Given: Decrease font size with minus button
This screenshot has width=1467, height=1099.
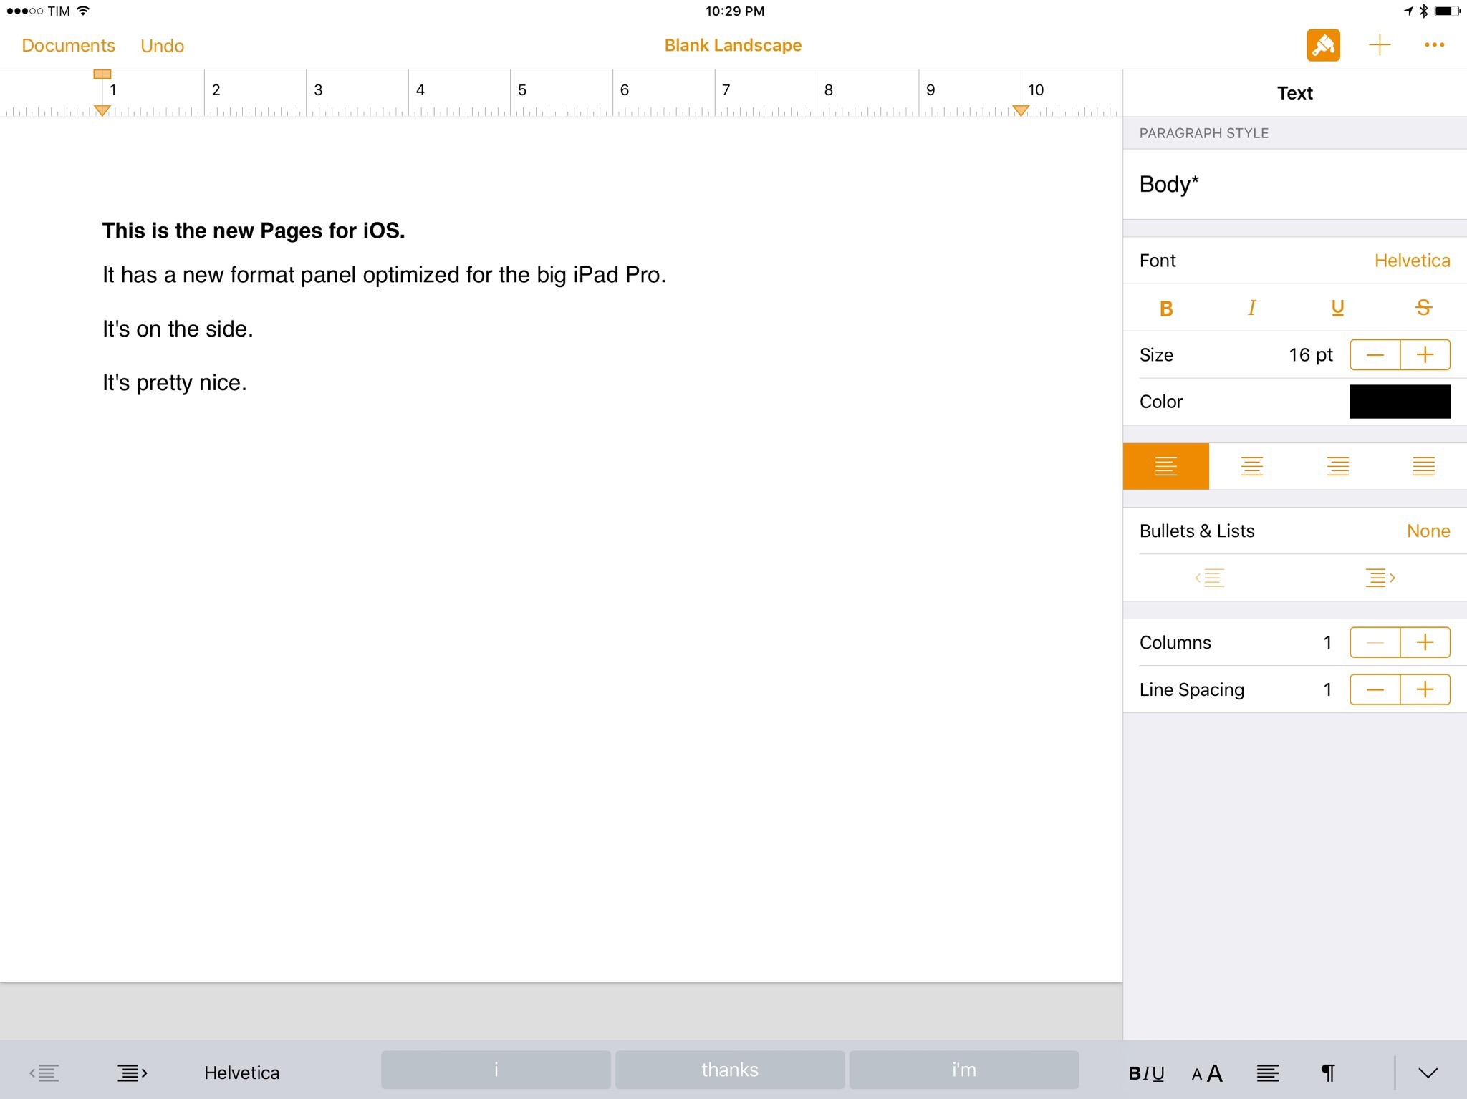Looking at the screenshot, I should pyautogui.click(x=1375, y=355).
